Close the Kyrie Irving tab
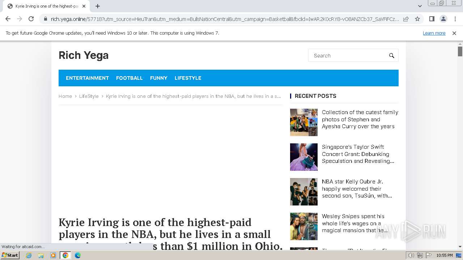Image resolution: width=463 pixels, height=260 pixels. point(84,6)
